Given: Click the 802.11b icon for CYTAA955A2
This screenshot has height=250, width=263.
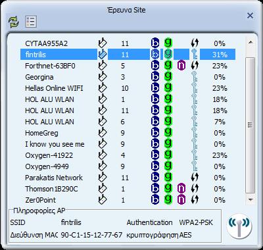Looking at the screenshot, I should click(x=155, y=43).
